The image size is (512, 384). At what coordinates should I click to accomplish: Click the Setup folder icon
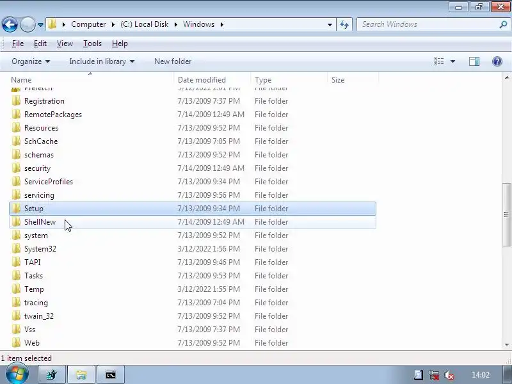tap(16, 209)
